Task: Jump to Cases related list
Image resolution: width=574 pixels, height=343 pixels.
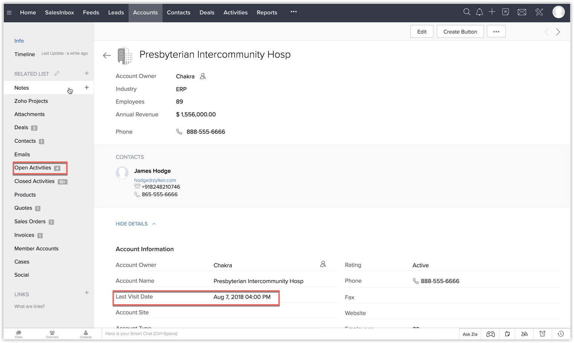Action: tap(22, 262)
